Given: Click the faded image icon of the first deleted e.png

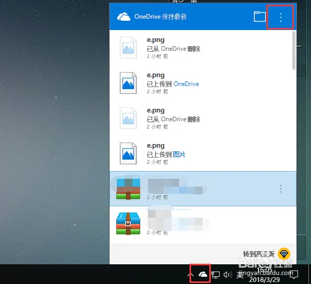Looking at the screenshot, I should (x=128, y=48).
